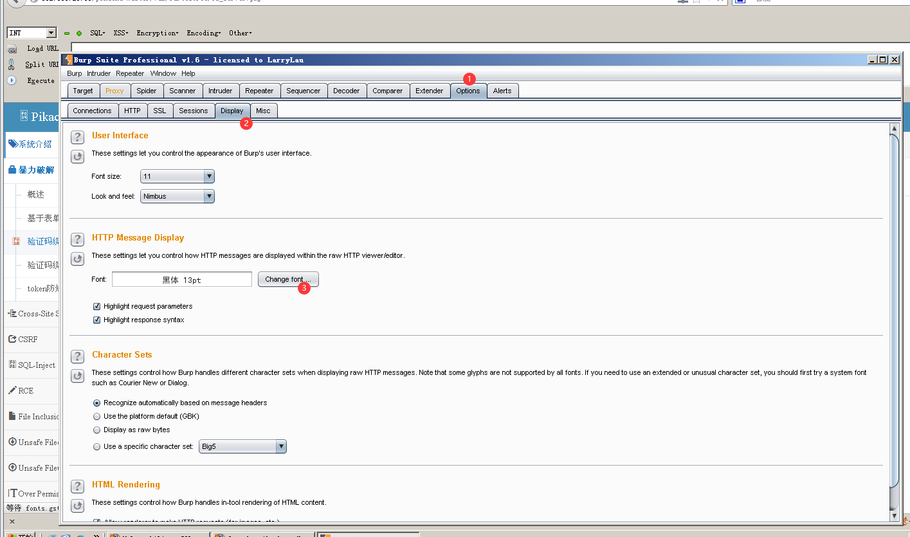Image resolution: width=910 pixels, height=537 pixels.
Task: Open the Intruder menu in menu bar
Action: (x=99, y=73)
